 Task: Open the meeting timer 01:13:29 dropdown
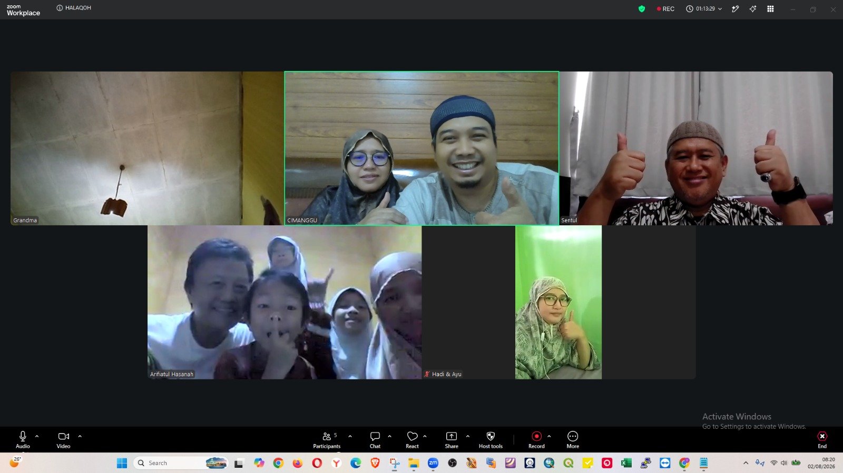[x=704, y=9]
